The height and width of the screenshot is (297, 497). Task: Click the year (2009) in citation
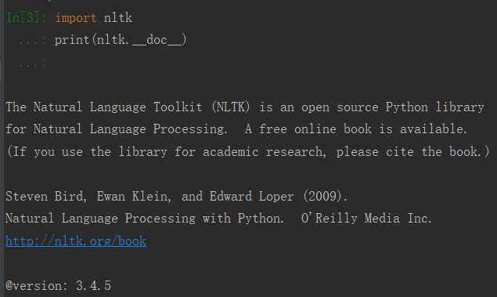point(323,196)
